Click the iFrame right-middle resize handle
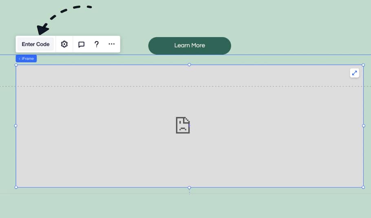The height and width of the screenshot is (218, 371). click(364, 126)
